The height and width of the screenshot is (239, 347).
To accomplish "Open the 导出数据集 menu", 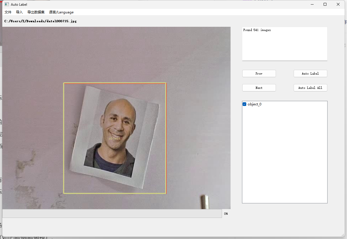I will click(36, 12).
